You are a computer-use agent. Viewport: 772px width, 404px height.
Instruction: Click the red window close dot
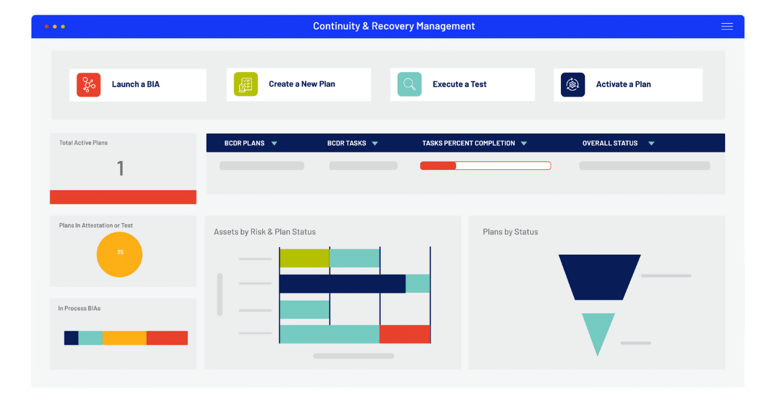(x=47, y=26)
